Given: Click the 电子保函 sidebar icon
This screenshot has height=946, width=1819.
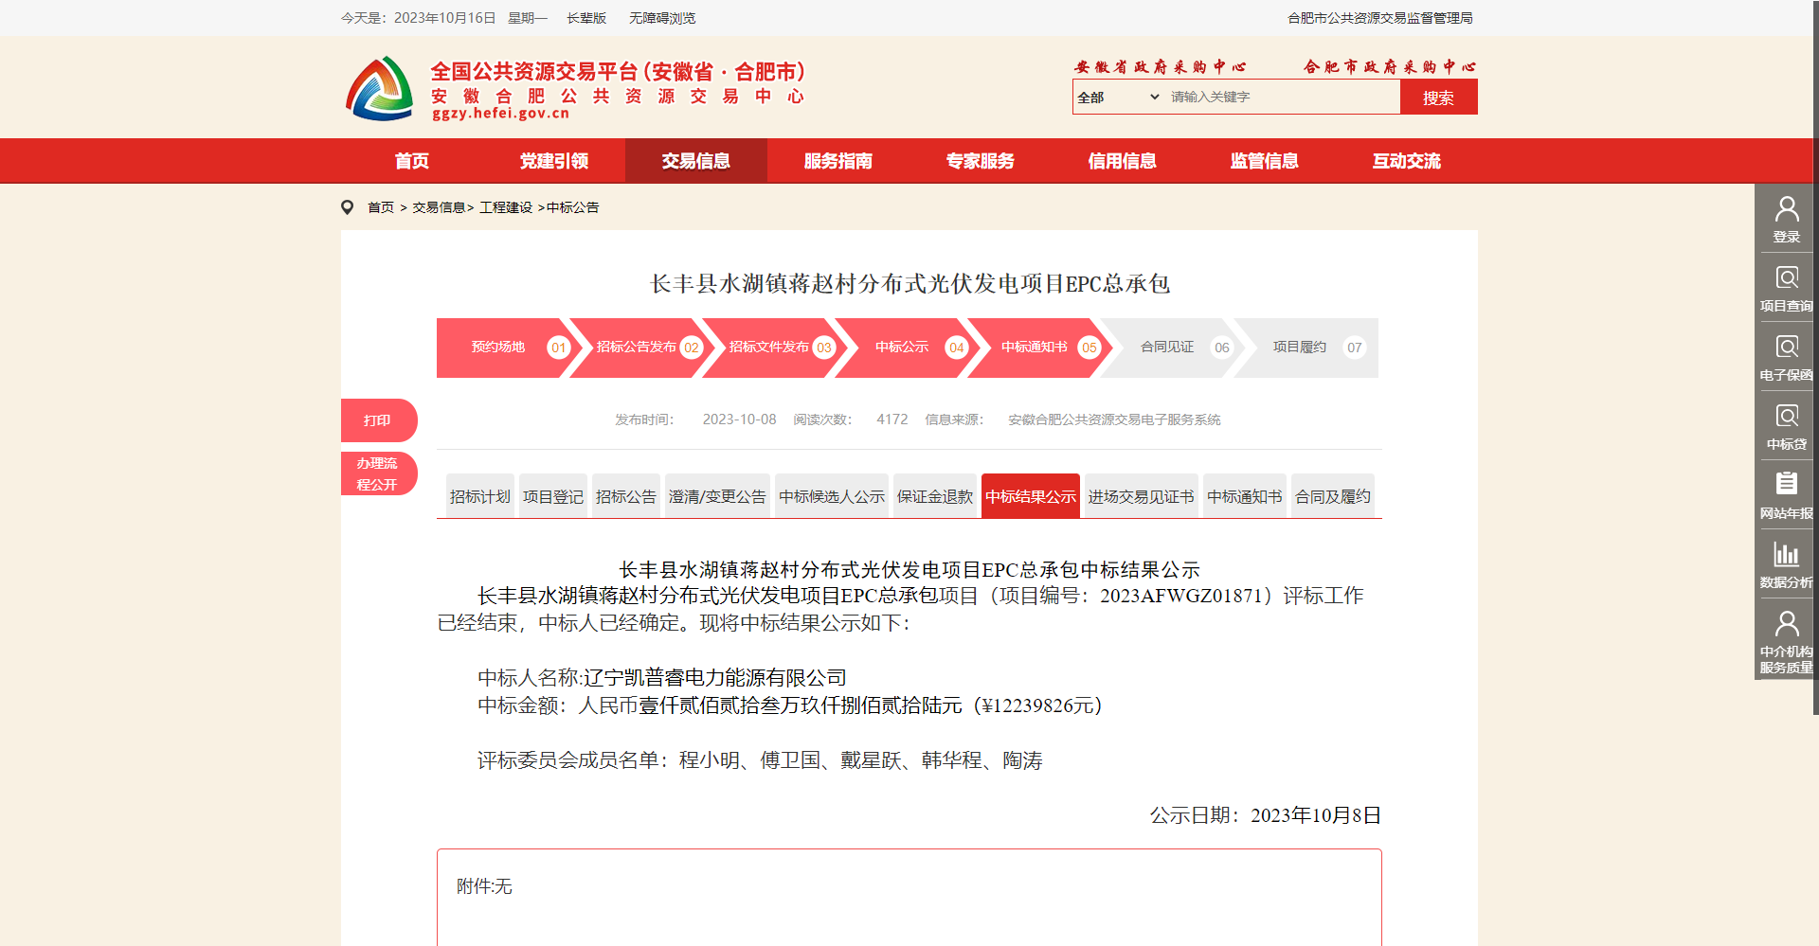Looking at the screenshot, I should tap(1786, 348).
